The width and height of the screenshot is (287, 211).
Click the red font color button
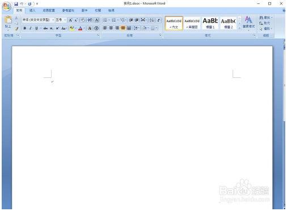tap(81, 28)
